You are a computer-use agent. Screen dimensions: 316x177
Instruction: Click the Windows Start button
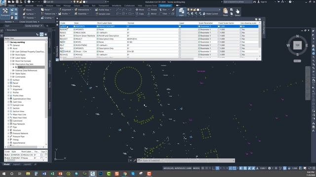4,174
